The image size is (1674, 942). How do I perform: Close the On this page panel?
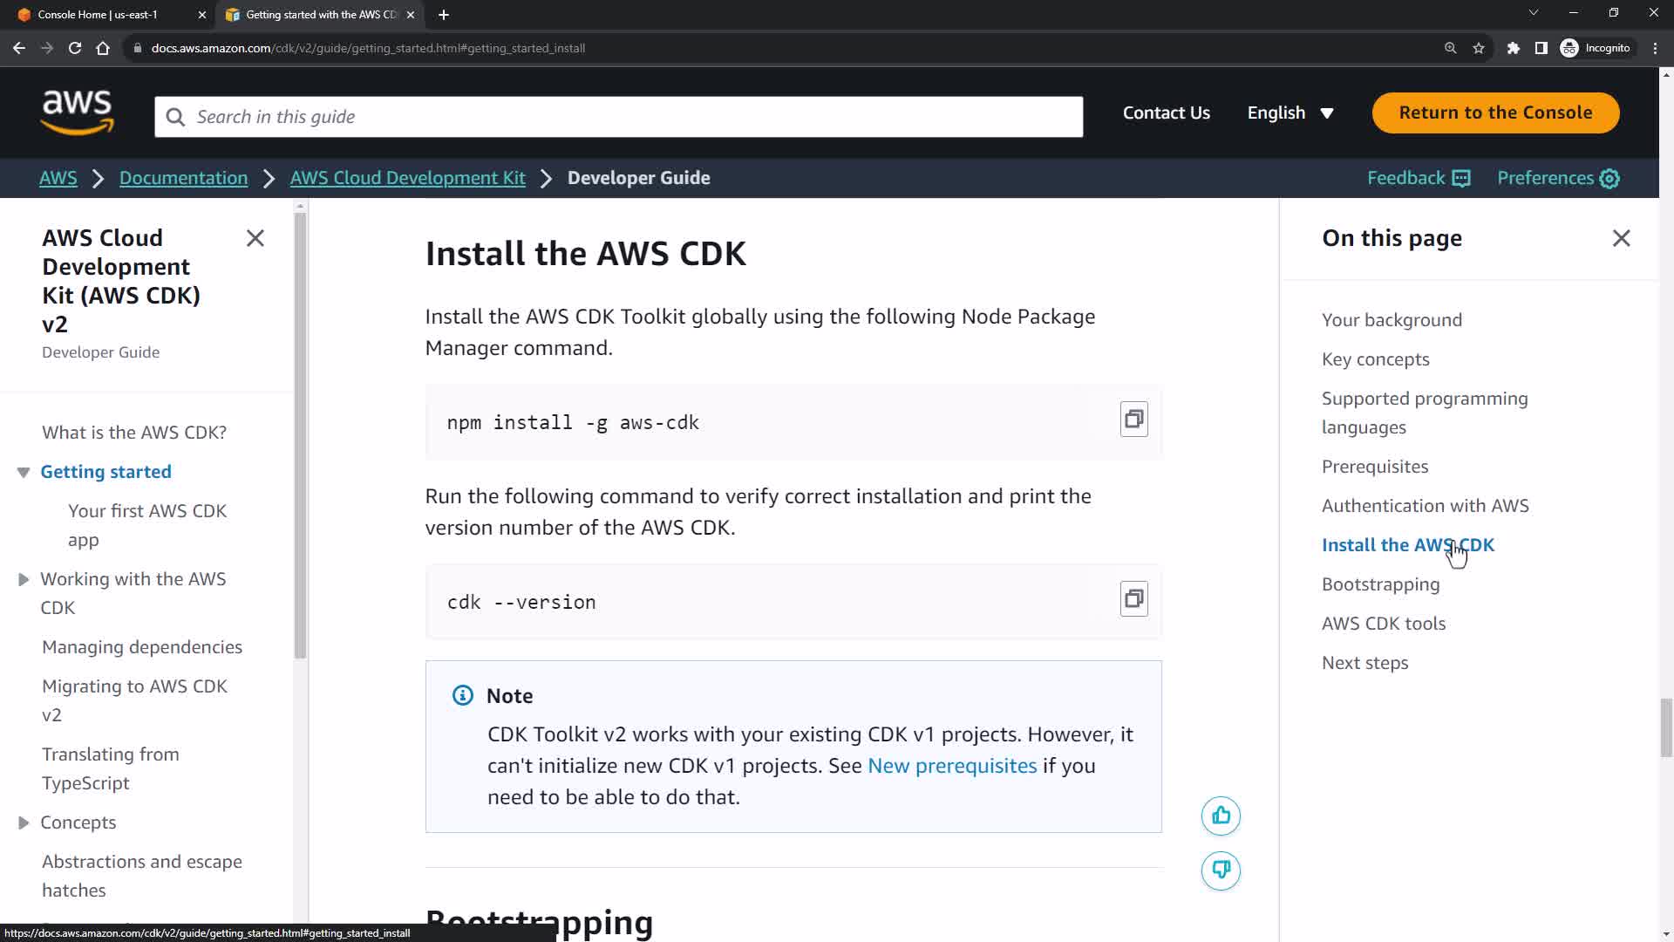[x=1621, y=238]
